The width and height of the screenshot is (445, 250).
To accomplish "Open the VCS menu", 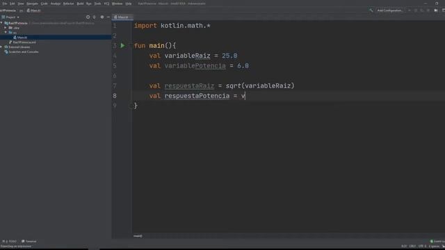I will click(106, 3).
